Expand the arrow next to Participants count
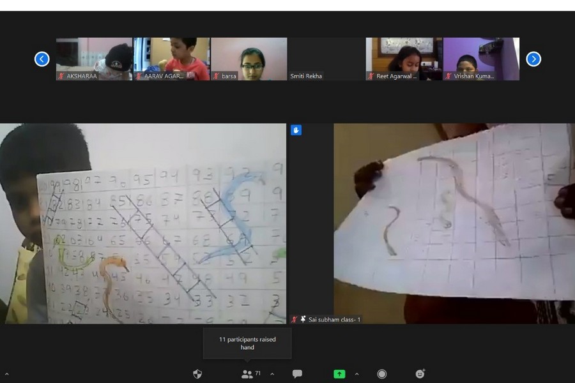Viewport: 575px width, 383px height. click(272, 374)
